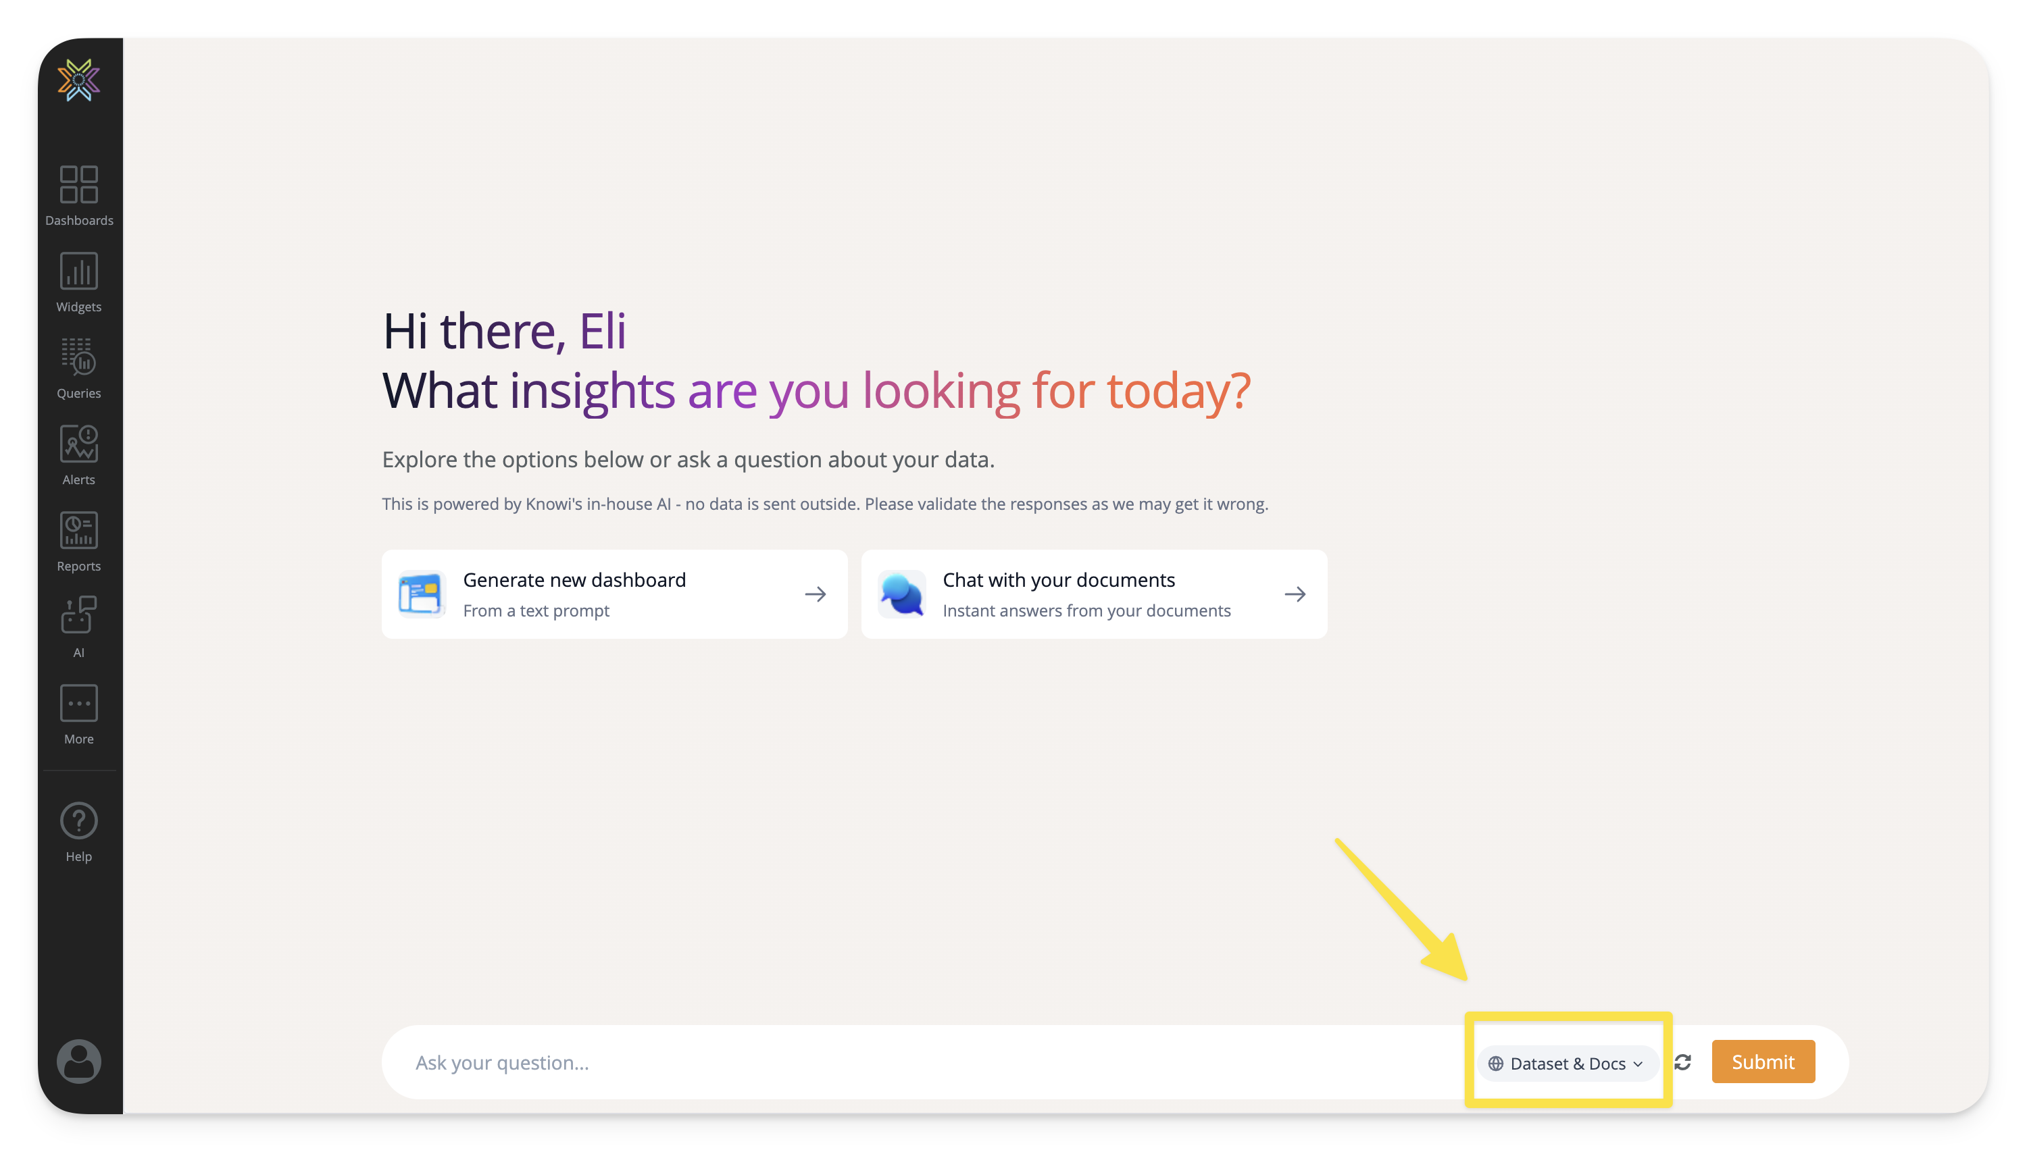Expand the More sidebar menu

(78, 714)
